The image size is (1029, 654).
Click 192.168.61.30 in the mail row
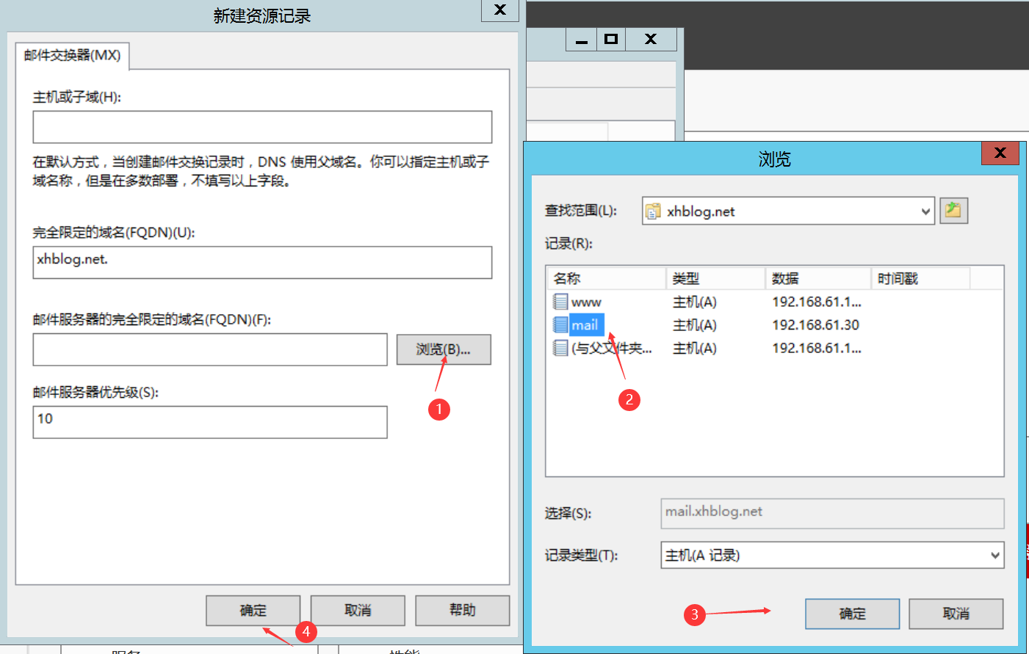tap(815, 325)
